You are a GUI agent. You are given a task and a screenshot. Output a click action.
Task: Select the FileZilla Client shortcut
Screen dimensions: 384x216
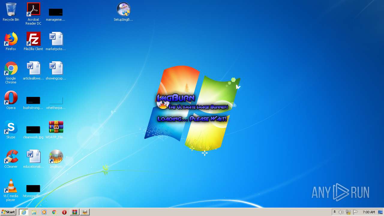(33, 41)
